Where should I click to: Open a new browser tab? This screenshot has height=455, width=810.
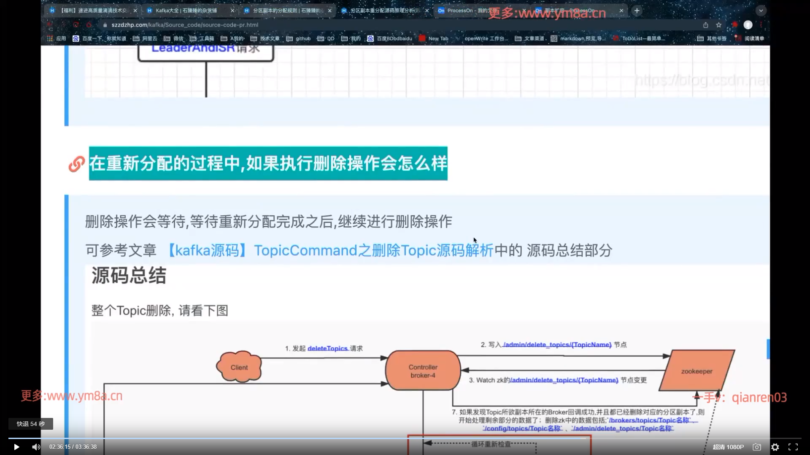637,11
